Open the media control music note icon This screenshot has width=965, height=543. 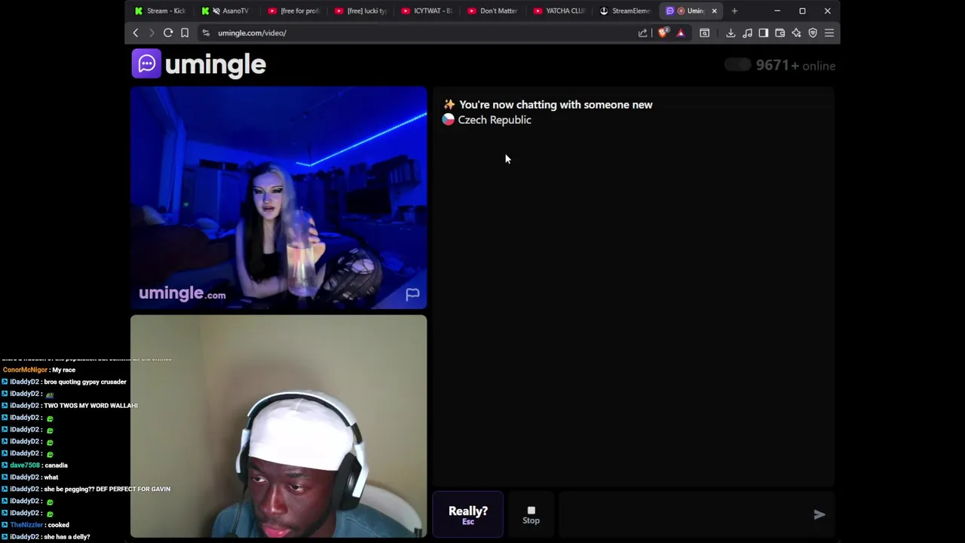click(747, 33)
